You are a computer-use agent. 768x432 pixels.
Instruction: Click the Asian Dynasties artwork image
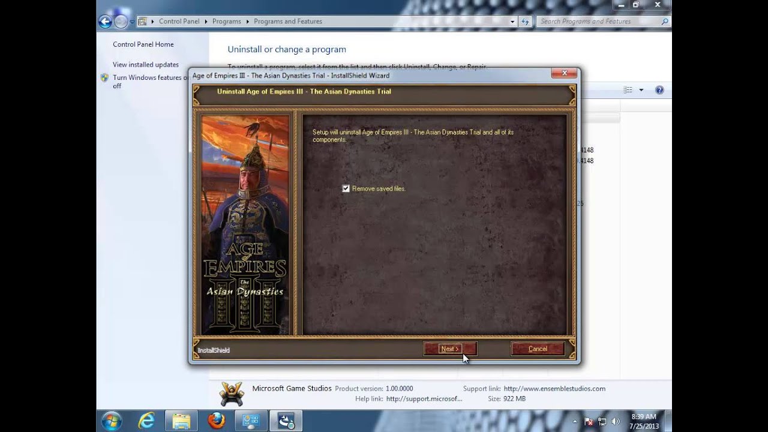tap(245, 224)
